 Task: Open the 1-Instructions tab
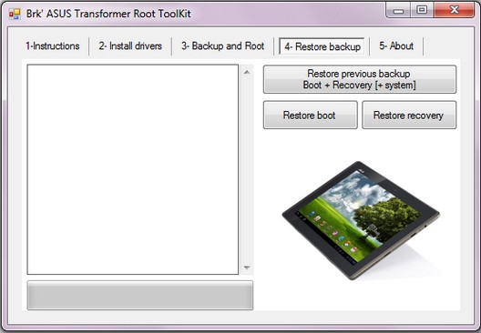(53, 46)
